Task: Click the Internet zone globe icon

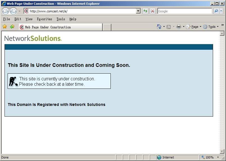Action: point(159,157)
